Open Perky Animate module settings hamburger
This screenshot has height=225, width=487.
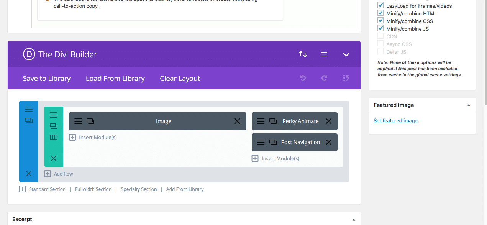261,121
